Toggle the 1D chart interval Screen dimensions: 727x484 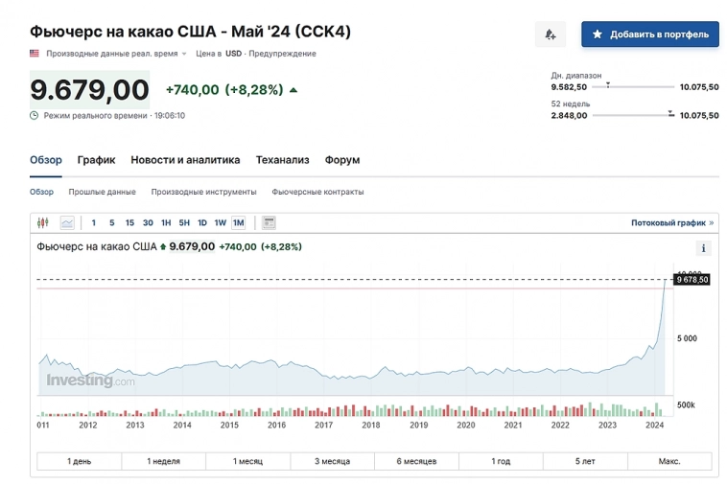(x=202, y=222)
